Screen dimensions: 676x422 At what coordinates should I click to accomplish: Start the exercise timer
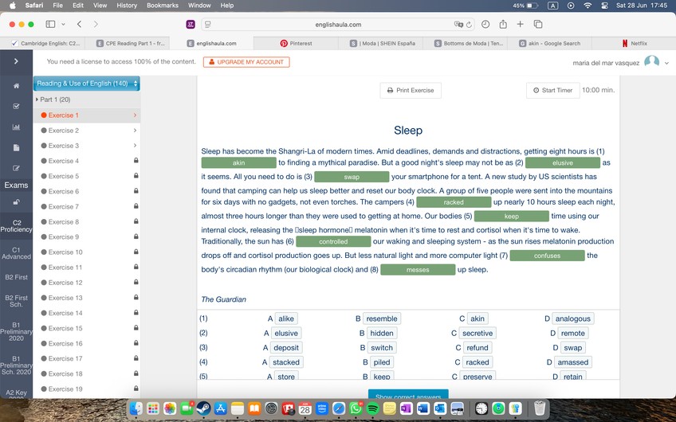pos(552,91)
